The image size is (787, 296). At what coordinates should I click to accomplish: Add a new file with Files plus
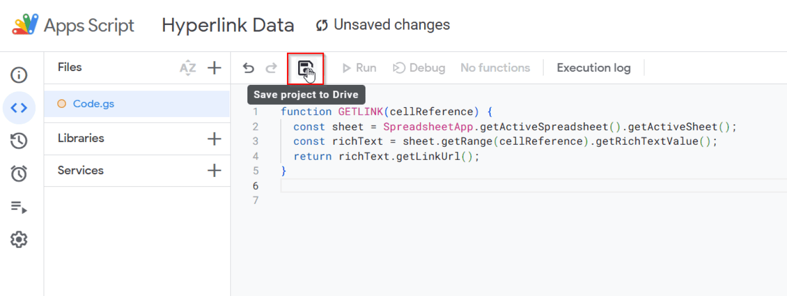coord(214,67)
